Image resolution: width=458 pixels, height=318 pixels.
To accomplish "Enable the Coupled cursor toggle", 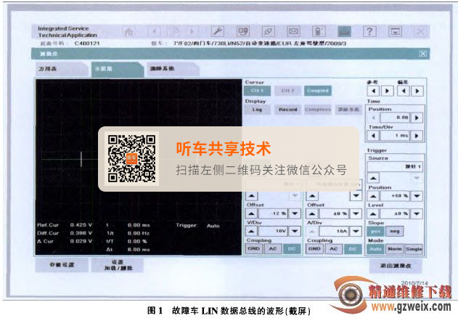I will pyautogui.click(x=318, y=91).
